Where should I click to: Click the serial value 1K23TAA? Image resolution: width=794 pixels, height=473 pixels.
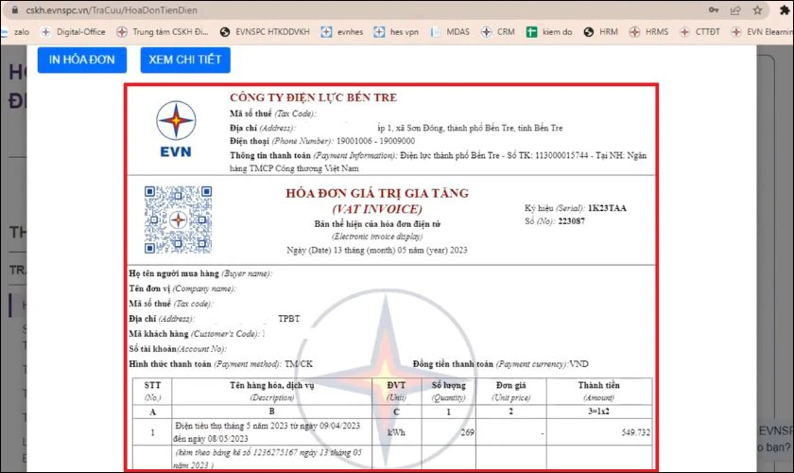click(x=607, y=208)
